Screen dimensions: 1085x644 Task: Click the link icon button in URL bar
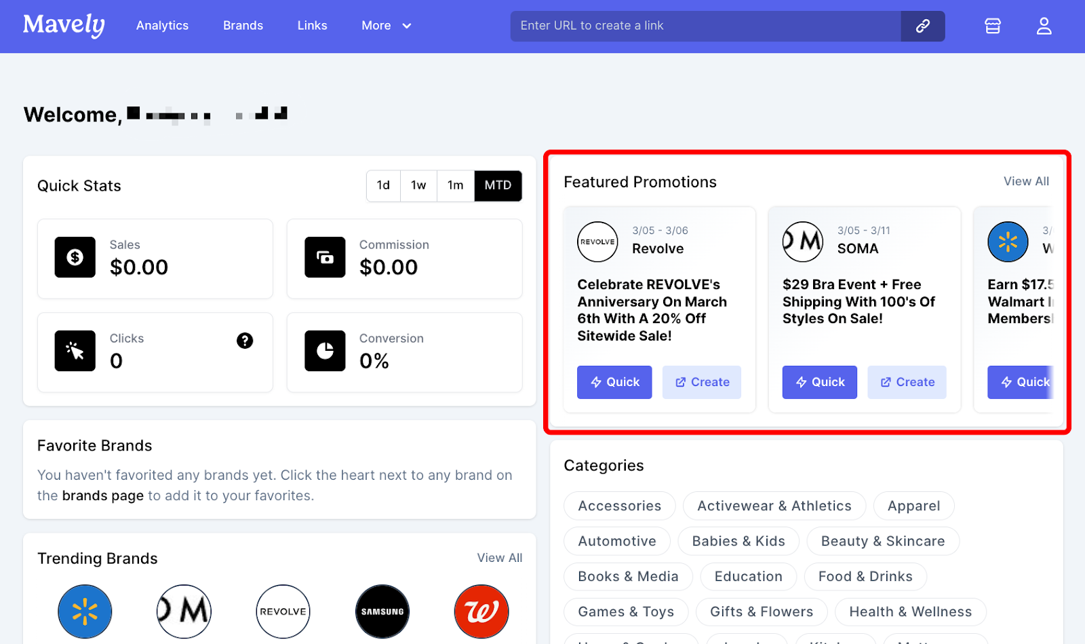pyautogui.click(x=922, y=26)
